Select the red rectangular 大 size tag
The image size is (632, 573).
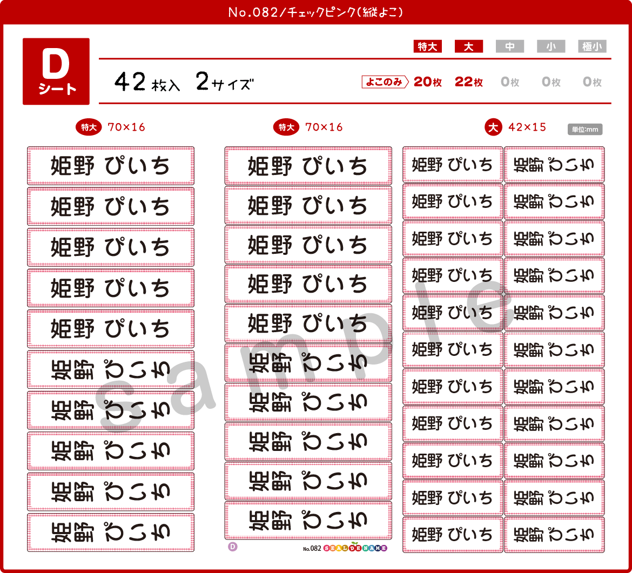(469, 46)
